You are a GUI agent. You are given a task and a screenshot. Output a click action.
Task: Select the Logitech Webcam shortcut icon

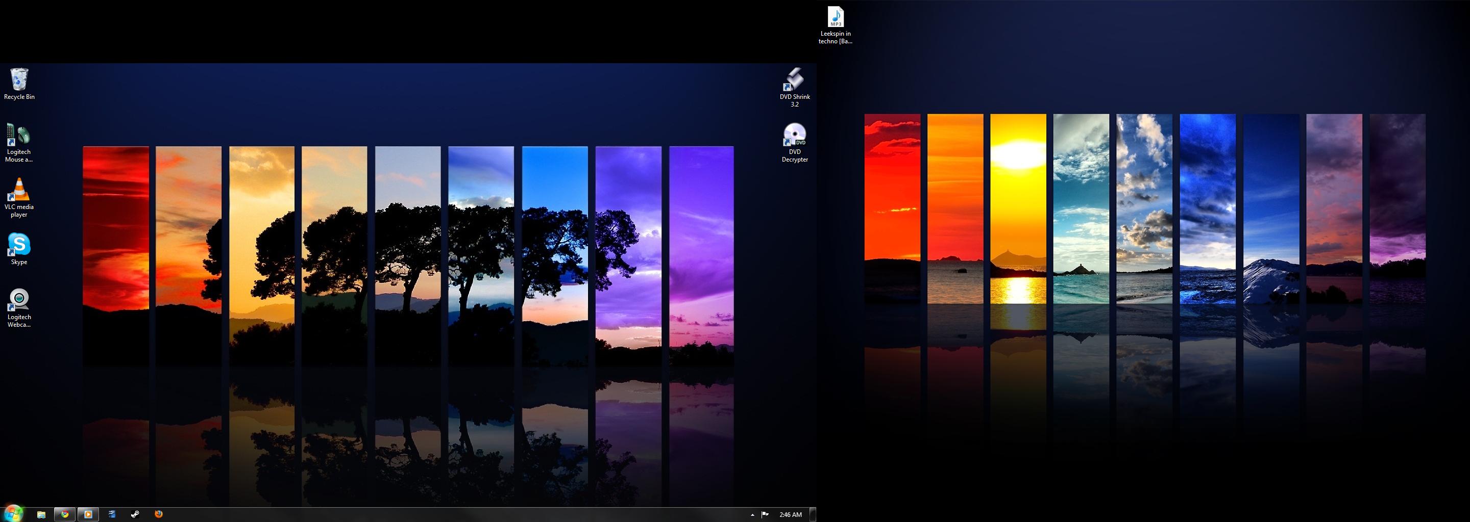point(19,308)
